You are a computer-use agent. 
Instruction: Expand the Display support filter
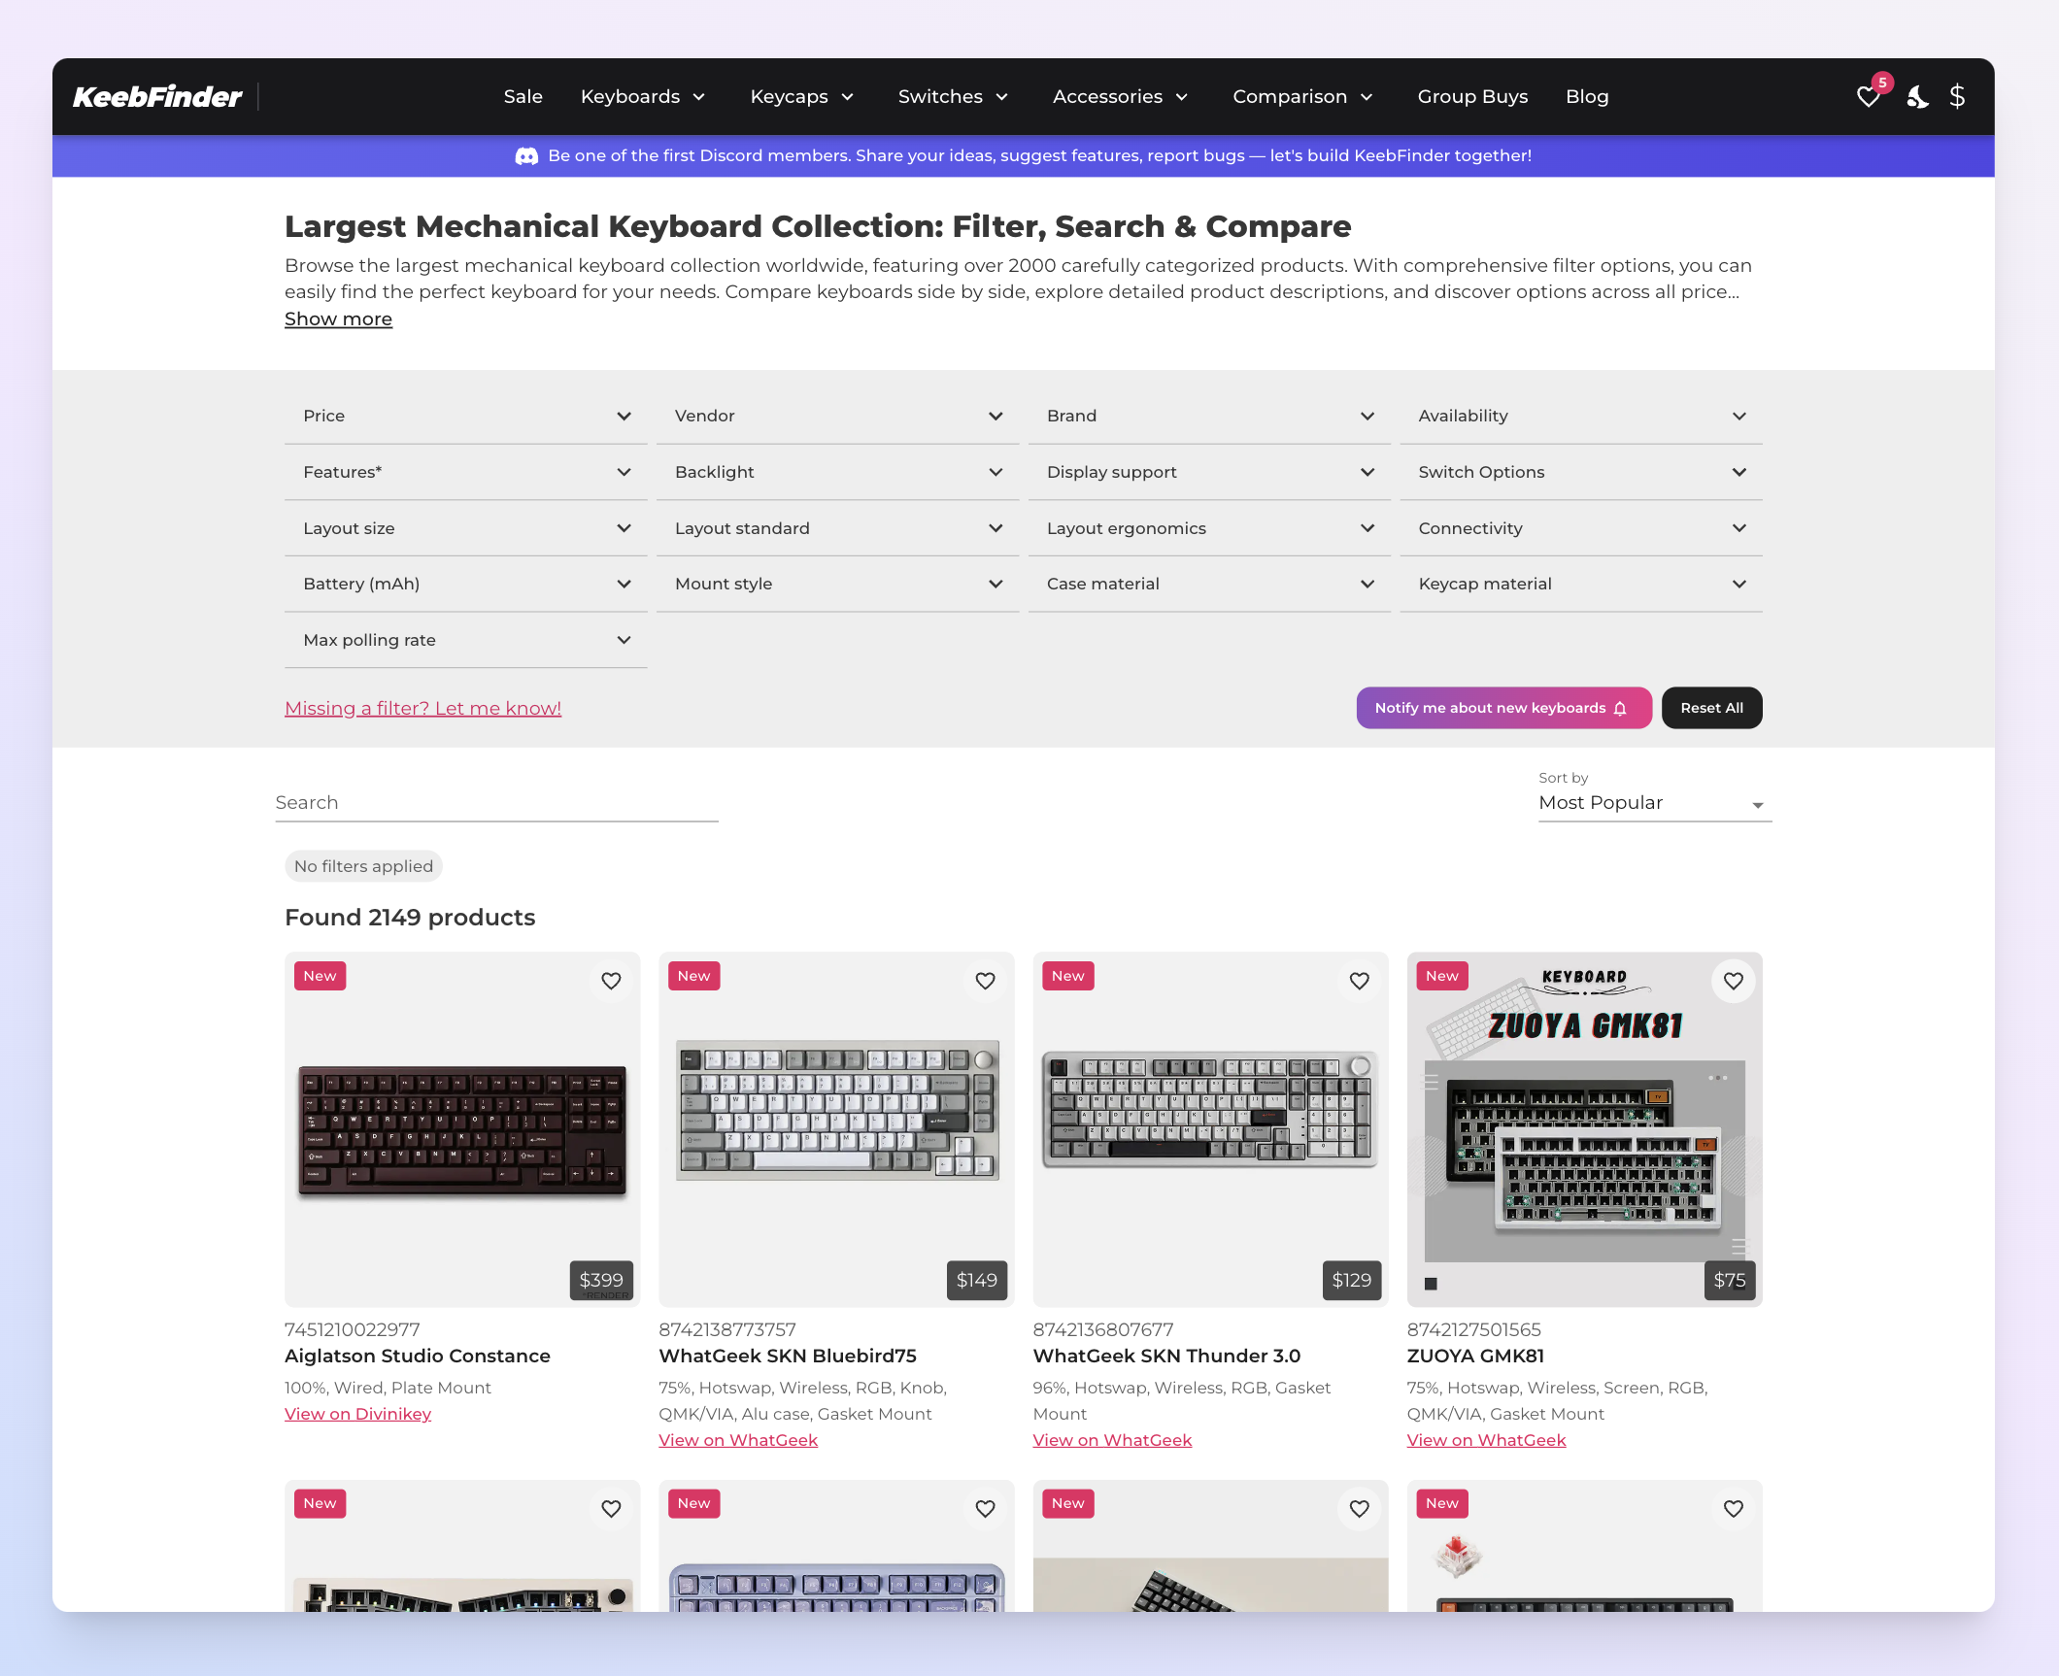(1209, 472)
